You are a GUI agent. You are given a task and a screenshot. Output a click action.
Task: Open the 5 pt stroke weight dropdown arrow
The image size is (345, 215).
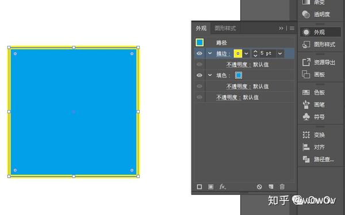(280, 53)
